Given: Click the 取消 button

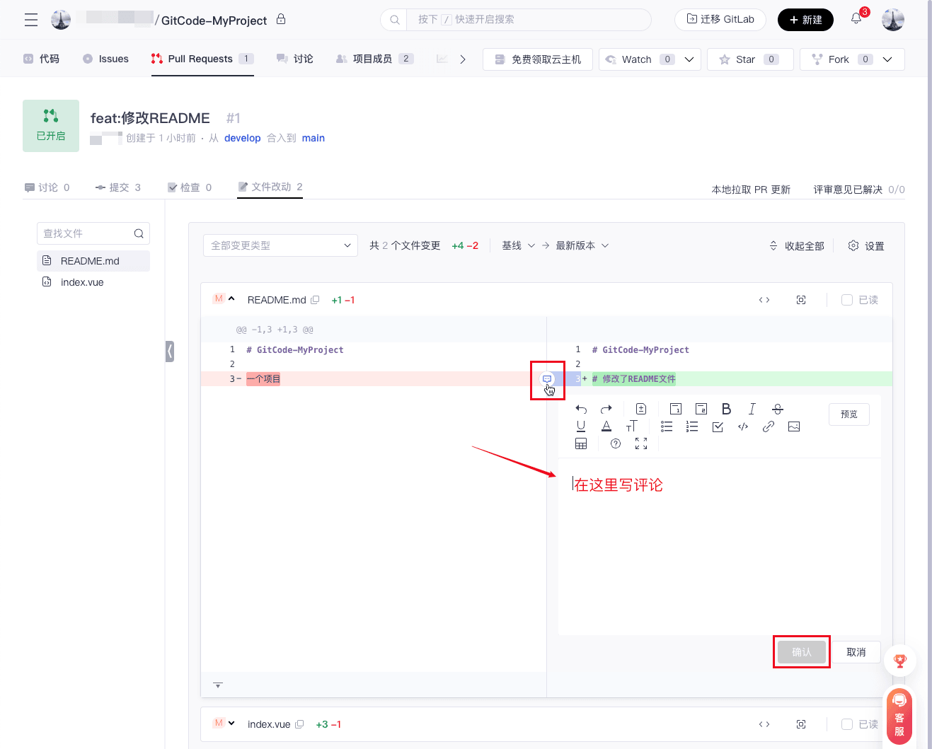Looking at the screenshot, I should pyautogui.click(x=856, y=652).
